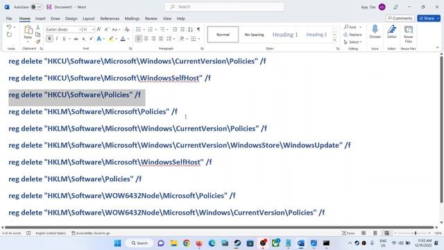The width and height of the screenshot is (444, 250).
Task: Click the vertical document scrollbar
Action: [x=441, y=130]
